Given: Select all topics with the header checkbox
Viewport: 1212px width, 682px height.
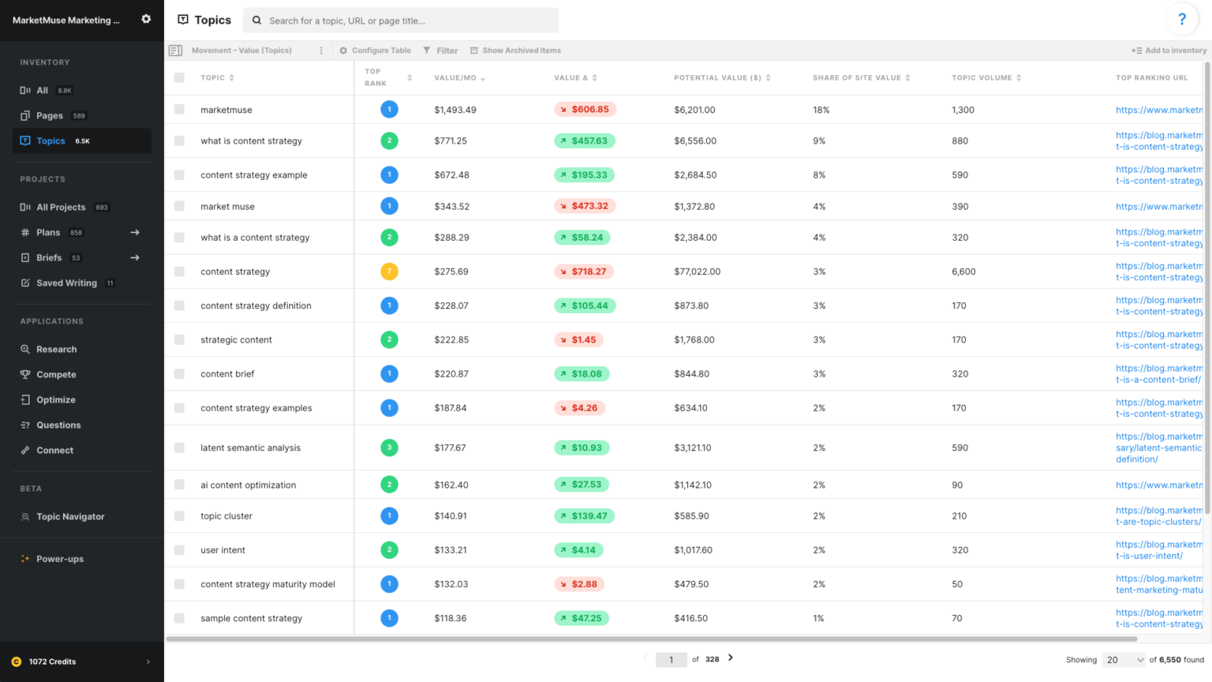Looking at the screenshot, I should (x=179, y=77).
